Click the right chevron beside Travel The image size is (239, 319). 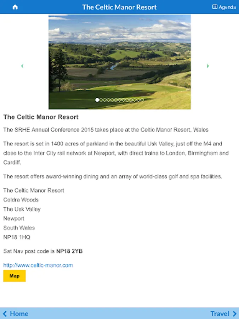pyautogui.click(x=234, y=314)
